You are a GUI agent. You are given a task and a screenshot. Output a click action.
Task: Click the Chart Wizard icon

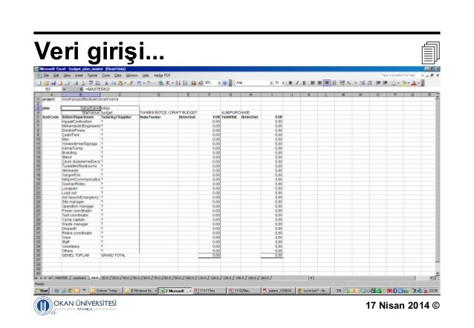coord(194,83)
